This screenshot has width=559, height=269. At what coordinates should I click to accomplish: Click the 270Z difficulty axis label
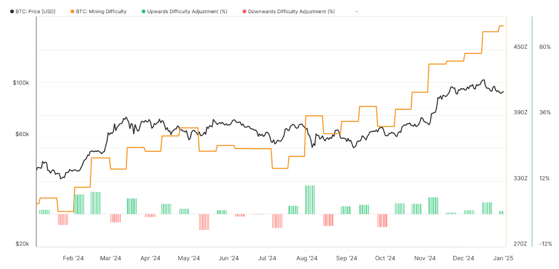click(520, 244)
